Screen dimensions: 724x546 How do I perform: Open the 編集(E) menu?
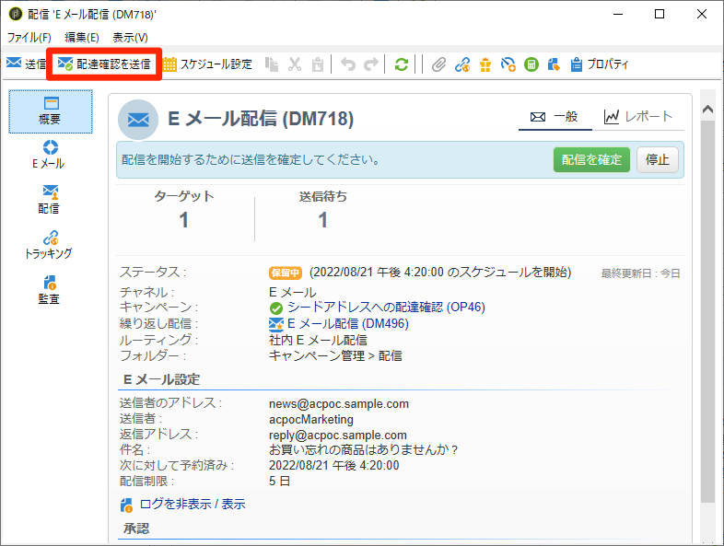(x=82, y=38)
